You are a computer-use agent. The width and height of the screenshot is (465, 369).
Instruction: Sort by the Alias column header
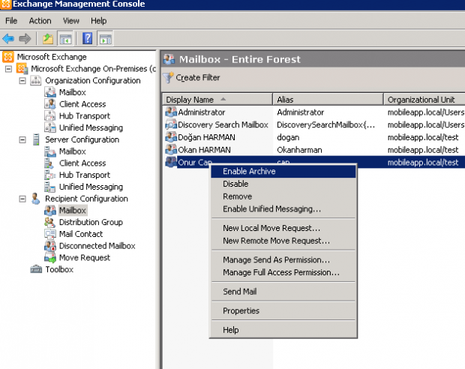[328, 100]
